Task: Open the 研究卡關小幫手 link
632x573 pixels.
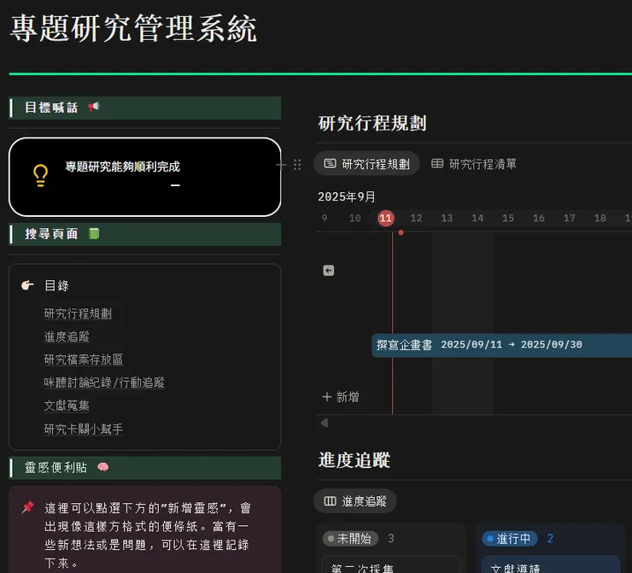Action: click(x=84, y=429)
